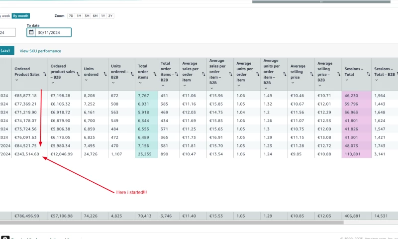Select Sessions B2B value 3,141
Viewport: 398px width, 239px height.
click(380, 154)
